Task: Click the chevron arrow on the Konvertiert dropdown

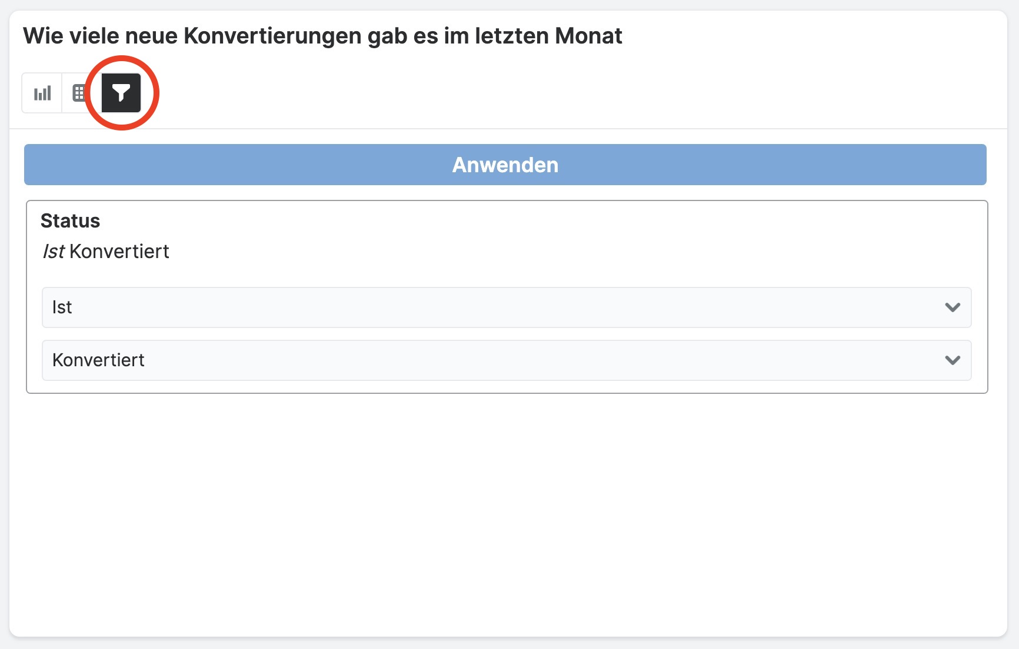Action: [x=953, y=360]
